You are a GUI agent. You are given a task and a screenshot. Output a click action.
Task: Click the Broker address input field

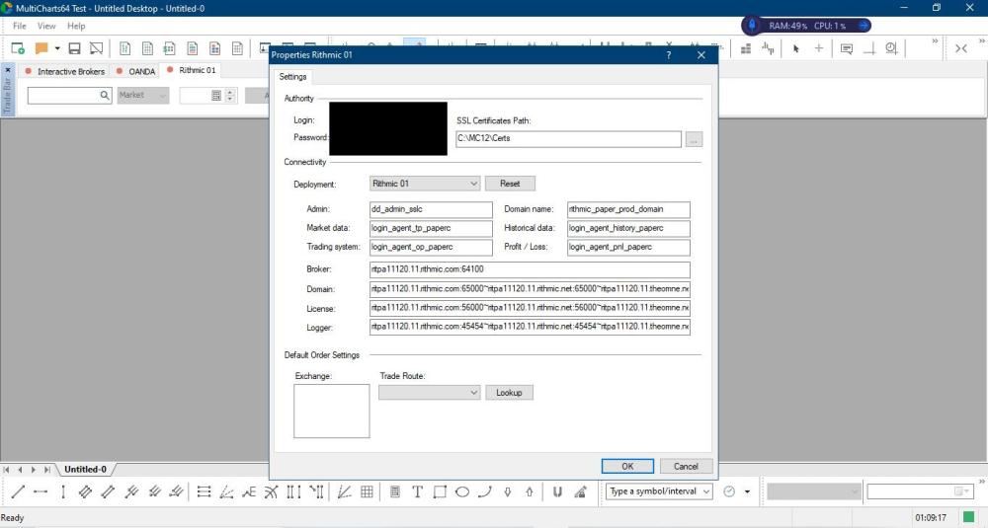coord(530,269)
